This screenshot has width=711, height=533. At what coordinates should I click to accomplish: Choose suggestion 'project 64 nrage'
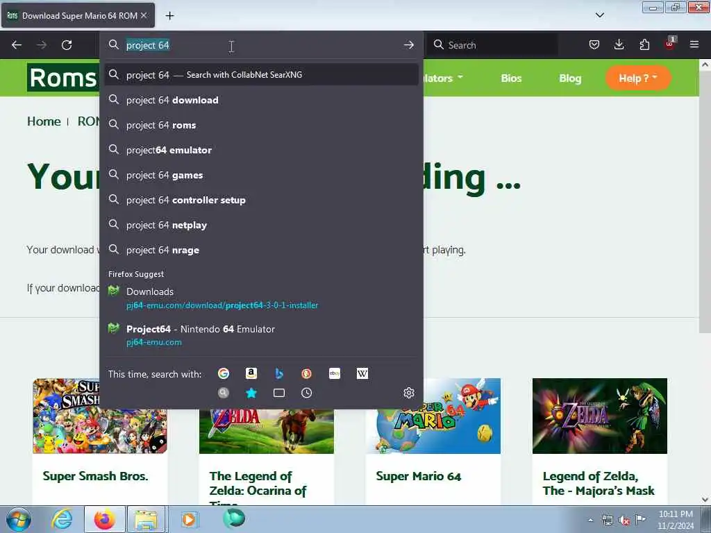262,250
